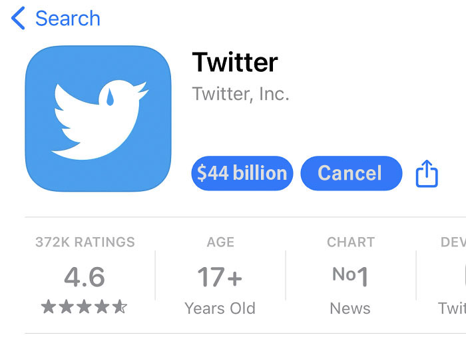Tap the partially visible Developer heading
Image resolution: width=466 pixels, height=345 pixels.
(x=453, y=242)
